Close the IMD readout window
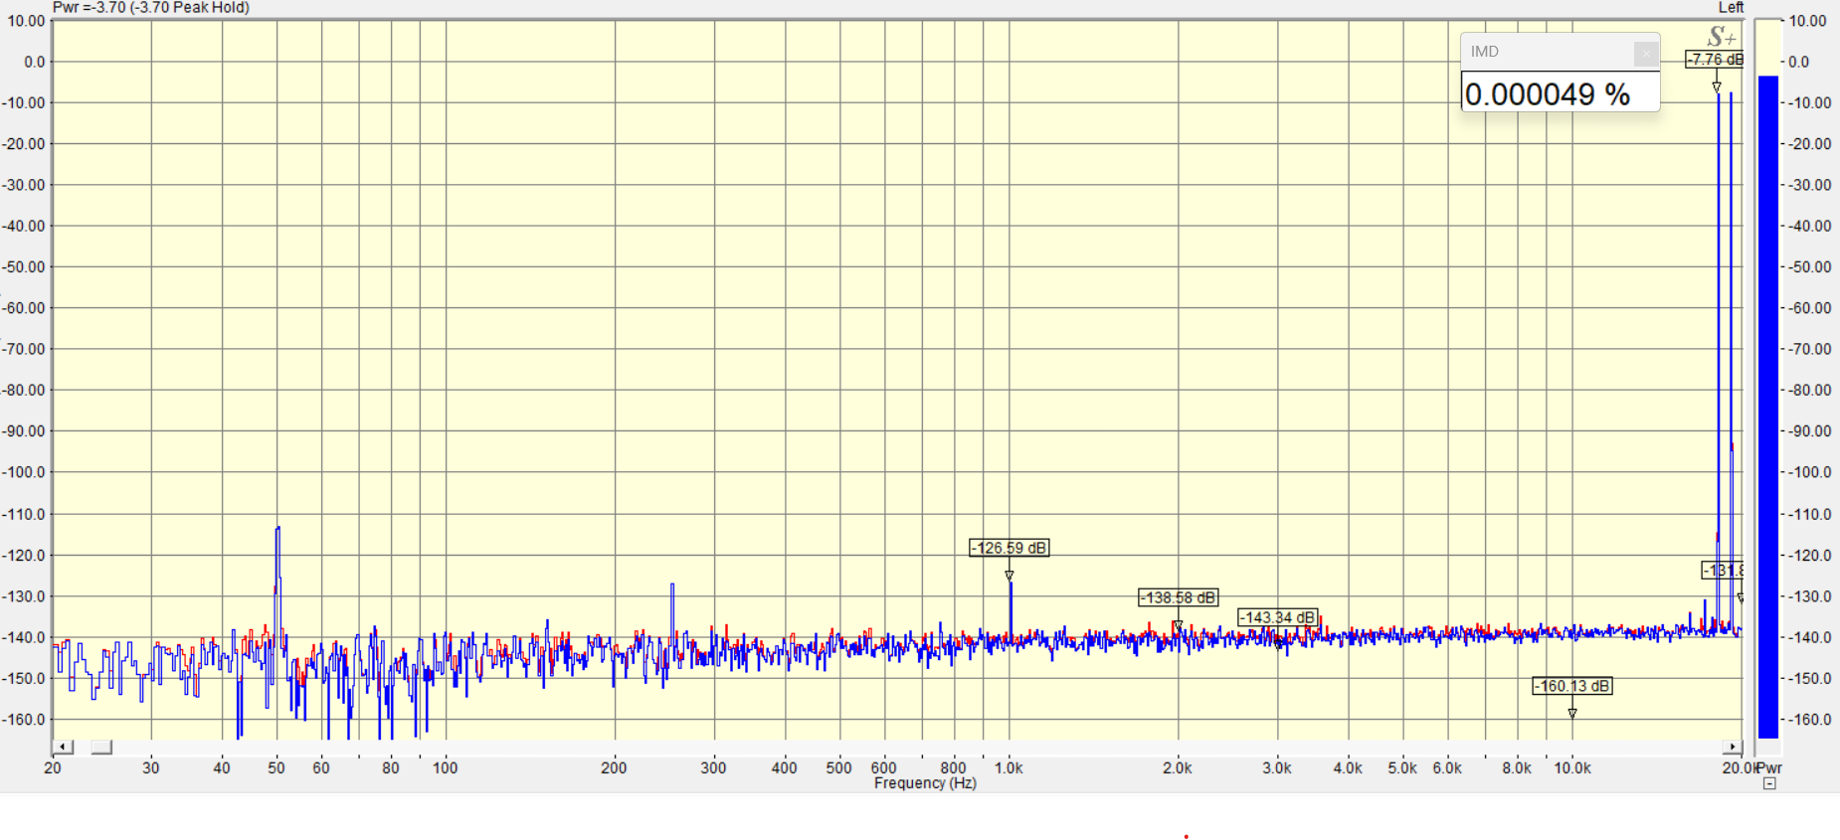The image size is (1840, 840). coord(1645,53)
